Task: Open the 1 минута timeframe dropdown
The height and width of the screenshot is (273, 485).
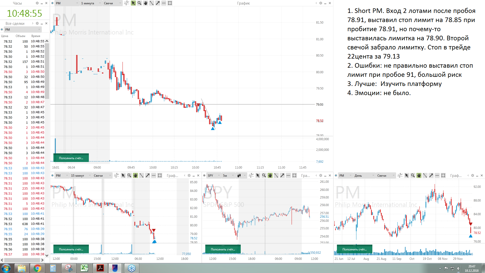Action: click(91, 3)
